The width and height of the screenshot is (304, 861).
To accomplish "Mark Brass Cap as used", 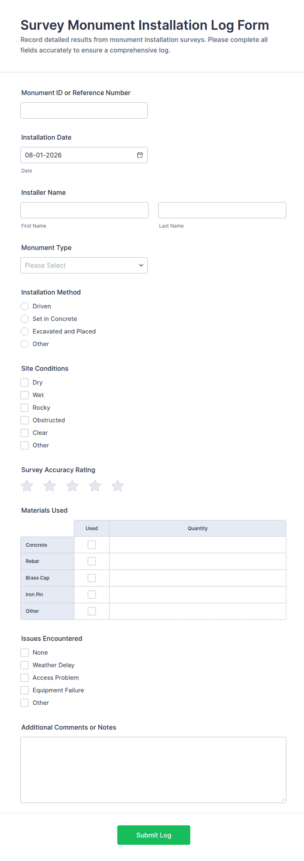I will (x=92, y=578).
